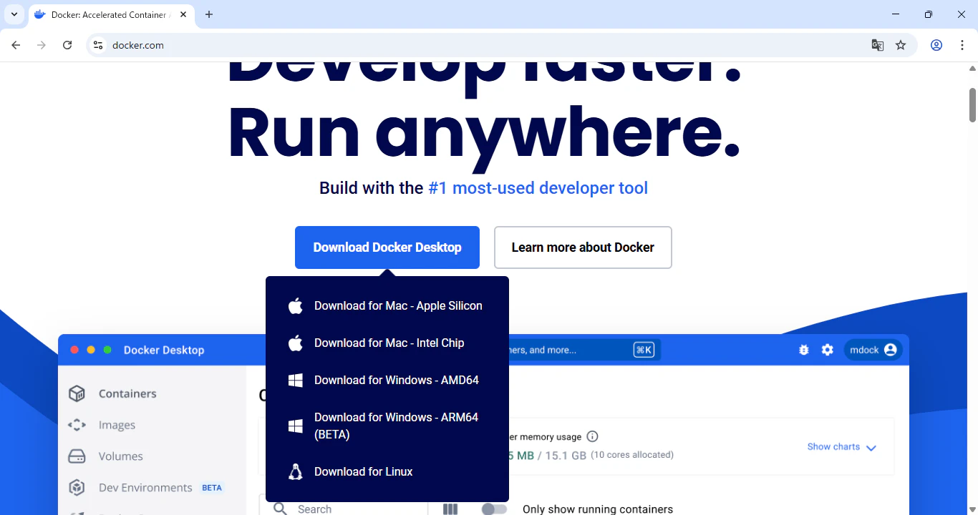The width and height of the screenshot is (978, 515).
Task: Open Chrome's three-dot menu
Action: pyautogui.click(x=961, y=45)
